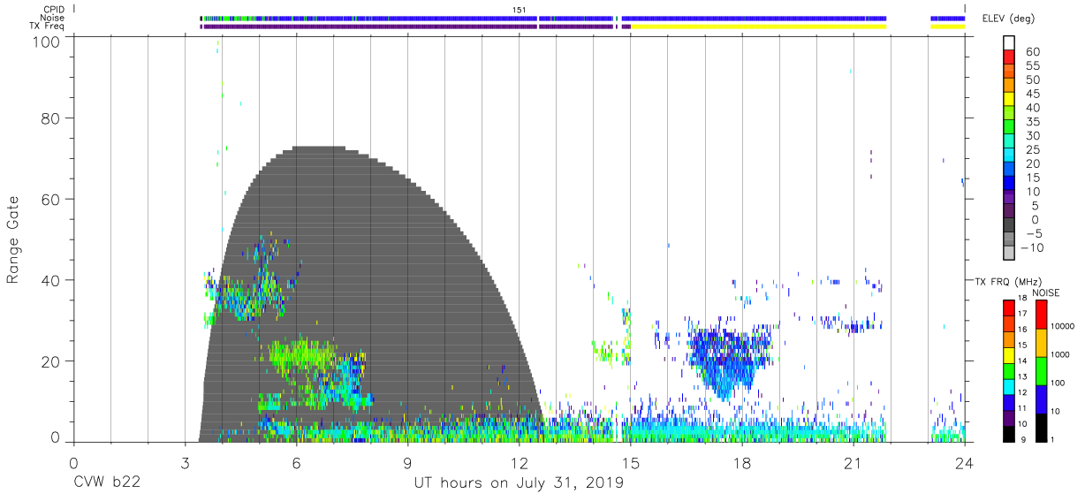Select '45' on ELEV legend

pyautogui.click(x=1033, y=94)
